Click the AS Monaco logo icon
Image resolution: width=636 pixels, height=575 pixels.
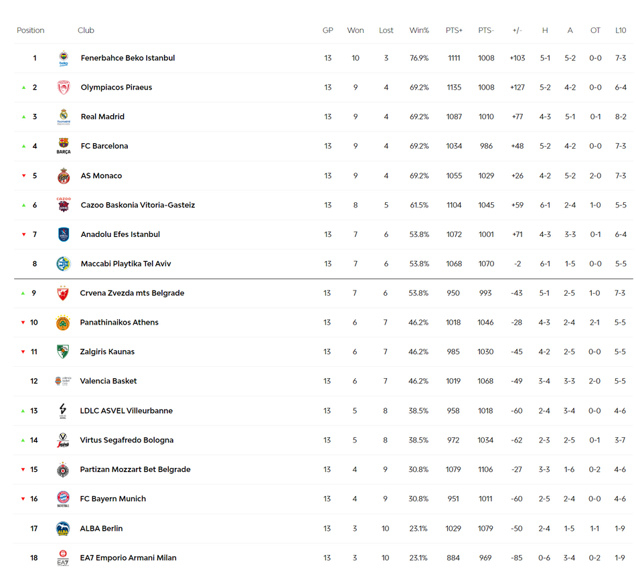64,175
